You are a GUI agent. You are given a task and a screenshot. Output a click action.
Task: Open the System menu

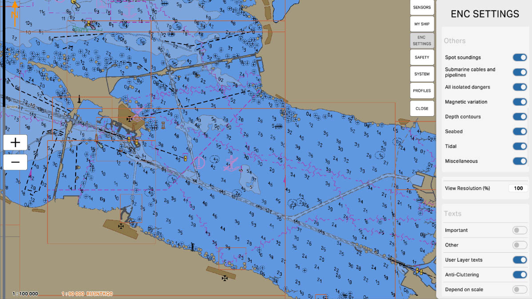tap(422, 74)
